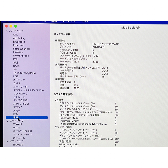Open the オーディオ entry
168x168 pixels.
point(19,80)
